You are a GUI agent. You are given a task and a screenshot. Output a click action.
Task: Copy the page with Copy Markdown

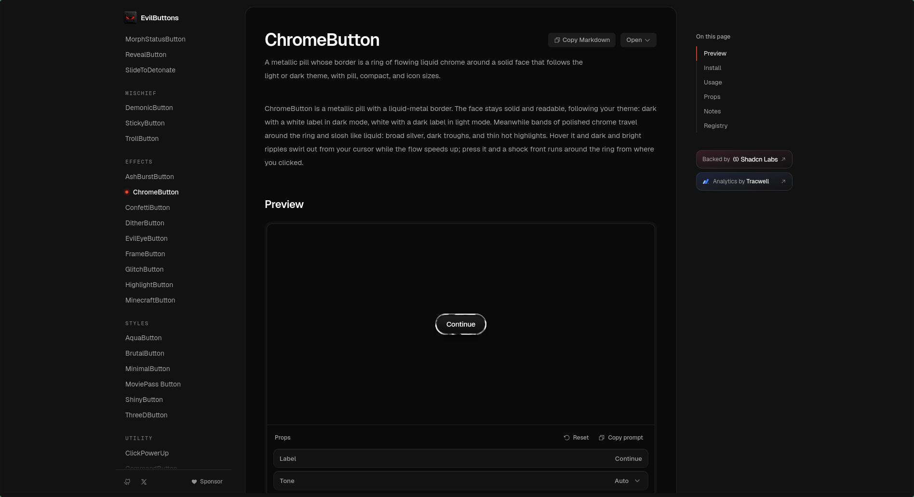coord(582,40)
